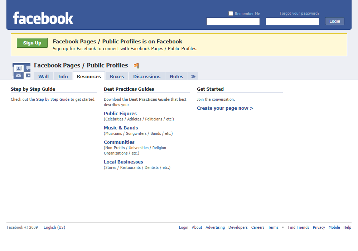Focus the password input field

tap(292, 21)
